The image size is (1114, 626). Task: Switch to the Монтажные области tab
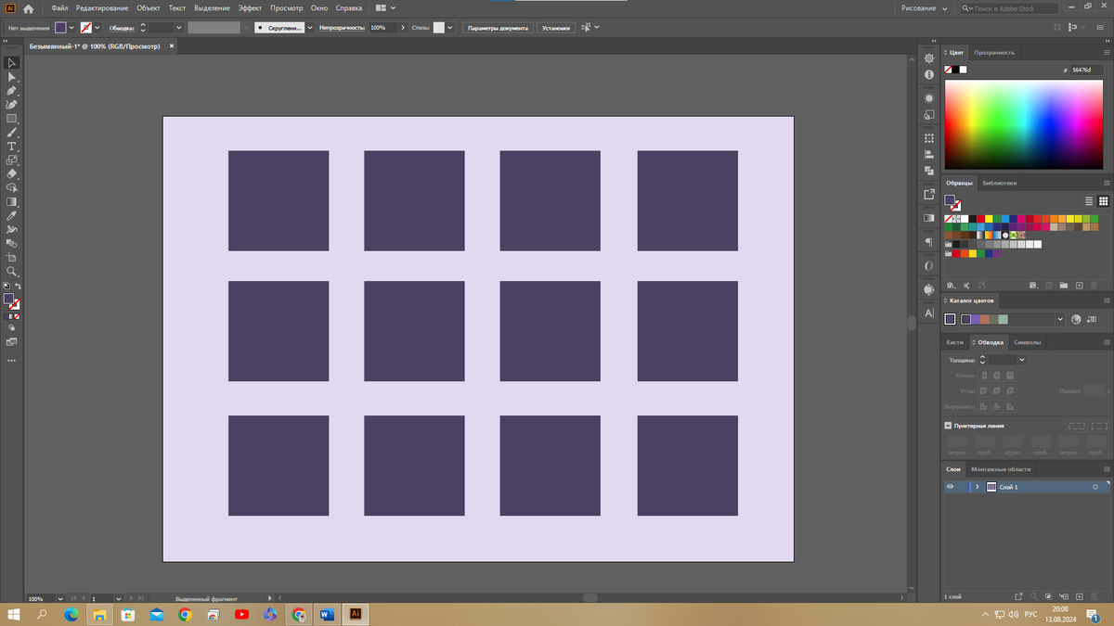[x=1001, y=469]
